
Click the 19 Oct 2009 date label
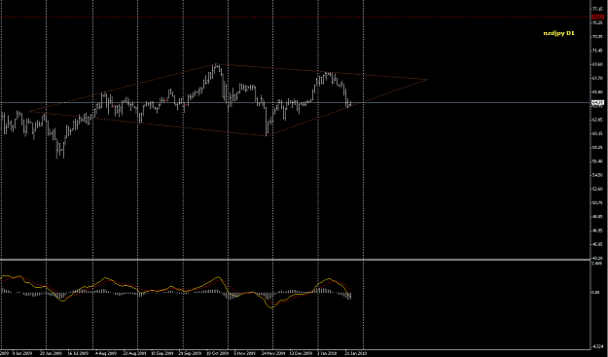click(x=217, y=353)
